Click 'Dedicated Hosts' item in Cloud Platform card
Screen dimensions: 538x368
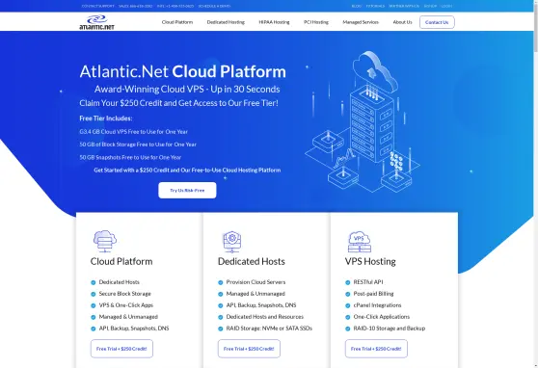[119, 282]
